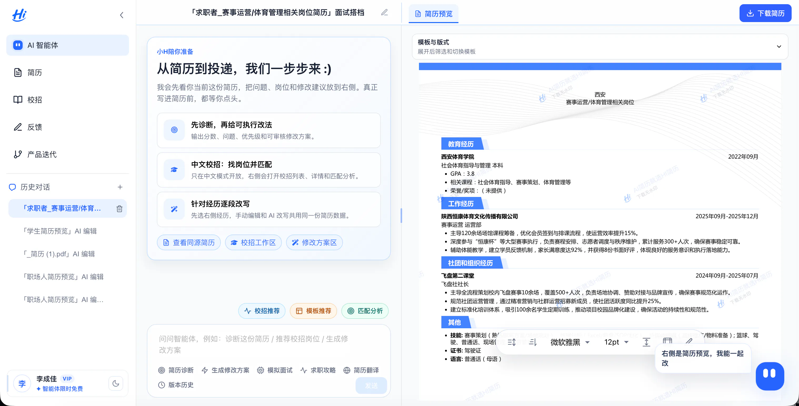Click the 校招推荐 quick action
799x406 pixels.
(262, 311)
